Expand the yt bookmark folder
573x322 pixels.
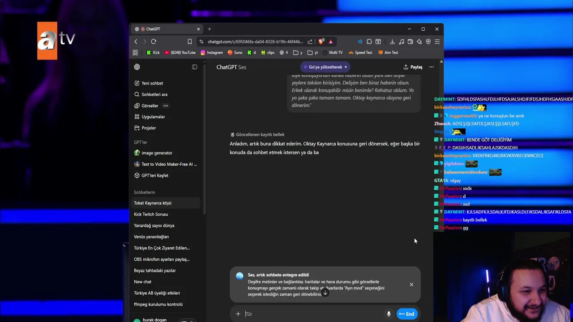(312, 53)
